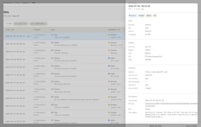Select the hit at 2026-07-17 07:10:34

[x=65, y=114]
